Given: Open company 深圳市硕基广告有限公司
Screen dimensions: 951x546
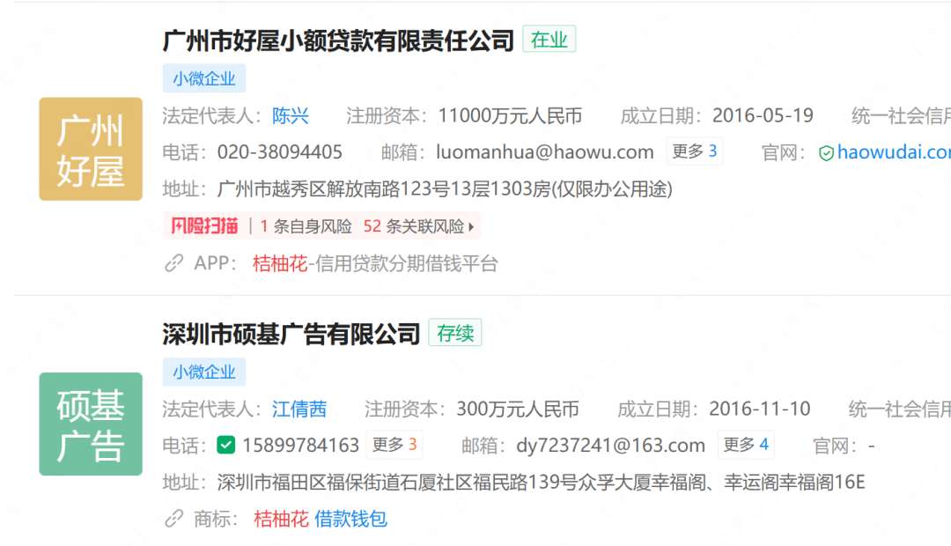Looking at the screenshot, I should coord(291,334).
